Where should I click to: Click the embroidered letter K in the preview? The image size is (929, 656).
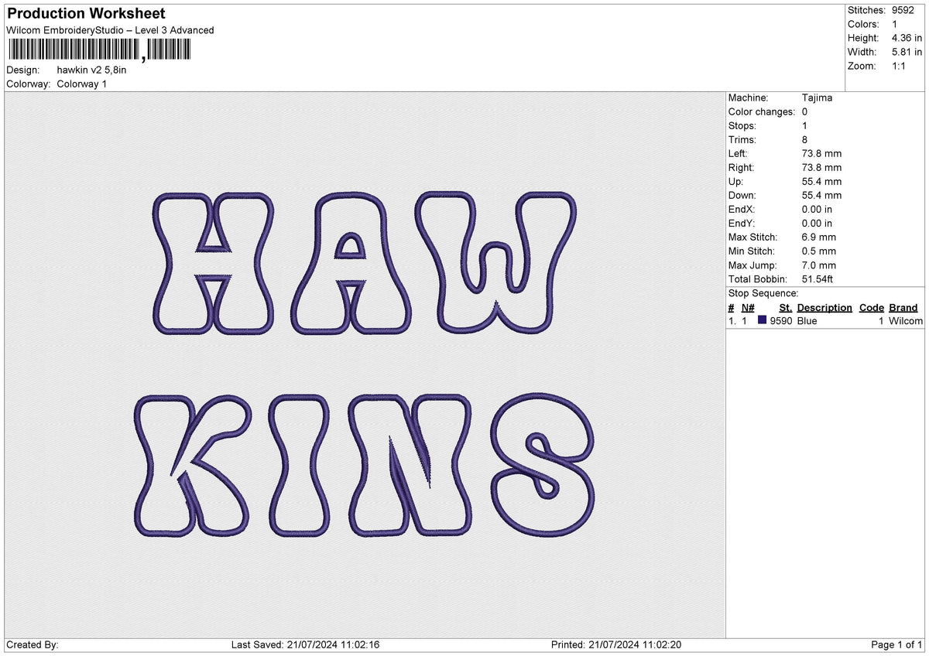pyautogui.click(x=191, y=464)
